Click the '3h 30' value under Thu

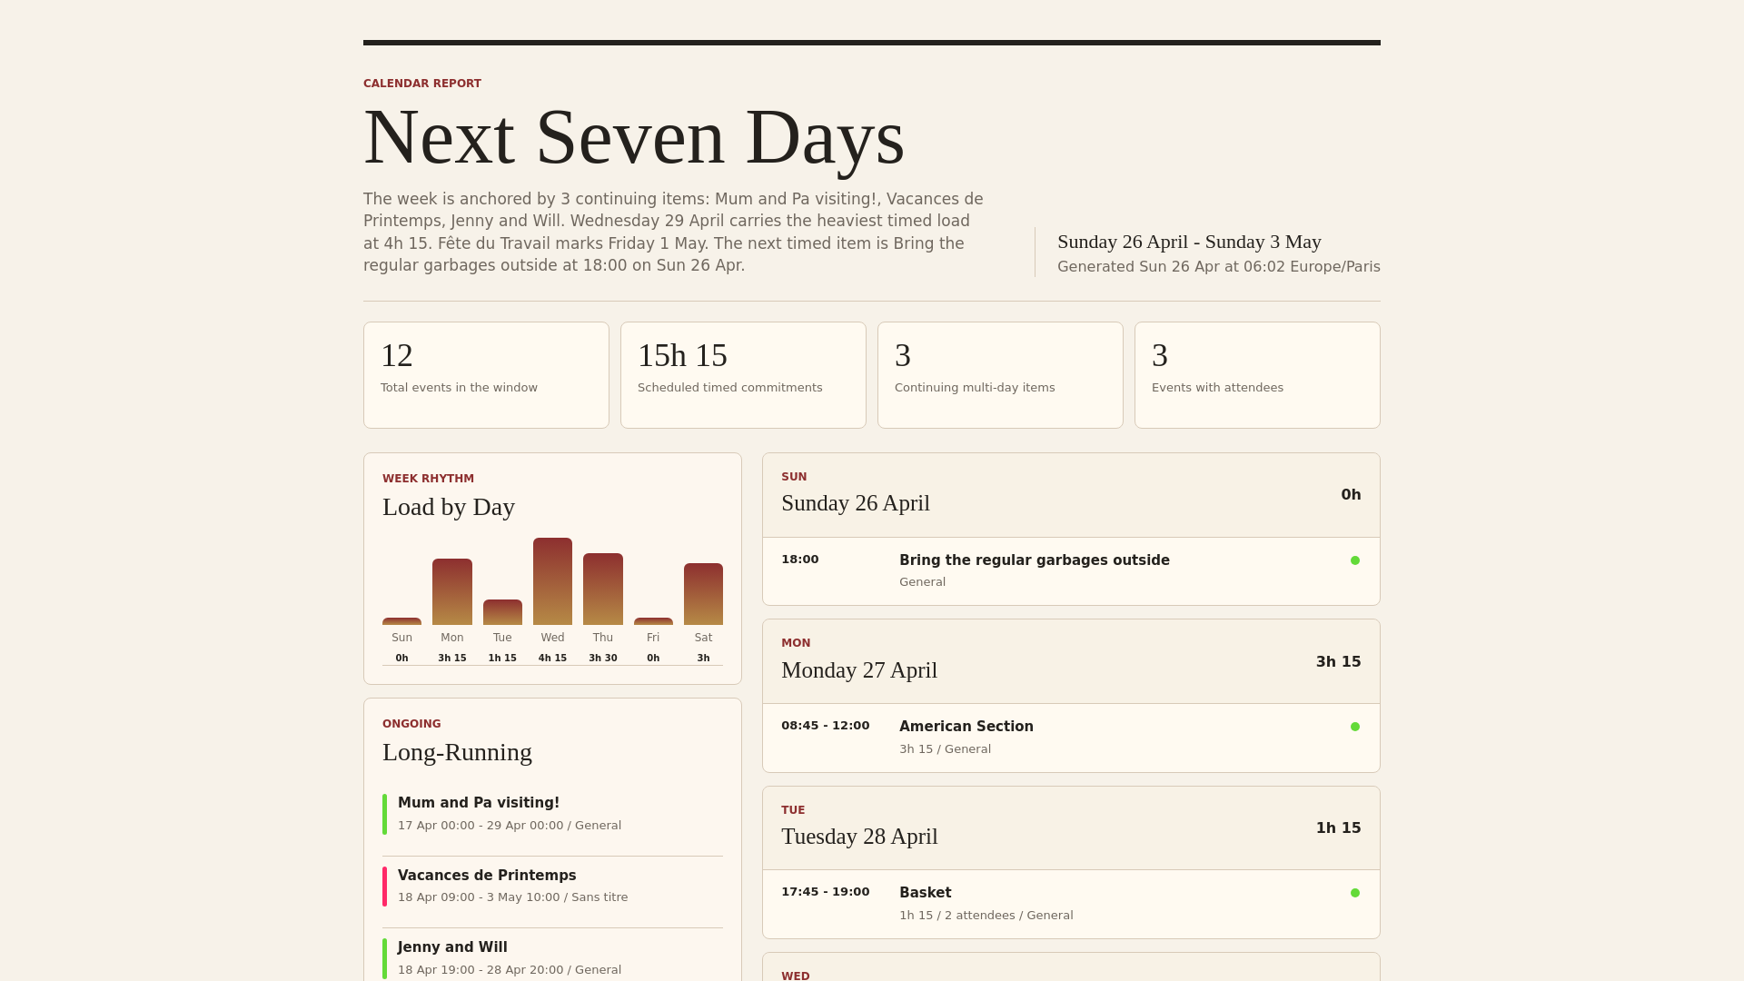click(603, 659)
